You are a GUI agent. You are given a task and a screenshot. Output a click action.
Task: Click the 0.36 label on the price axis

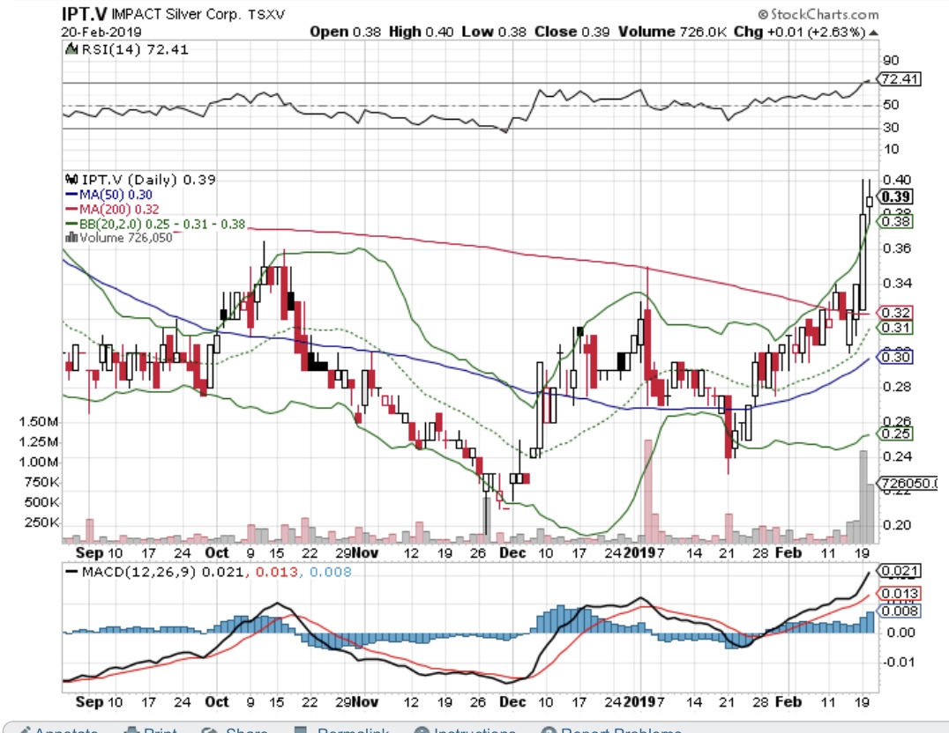(896, 248)
